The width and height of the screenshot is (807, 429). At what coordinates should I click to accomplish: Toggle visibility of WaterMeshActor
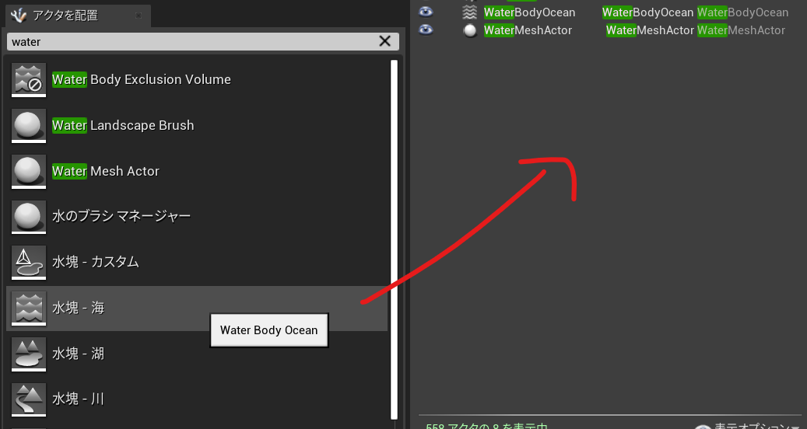click(x=426, y=30)
